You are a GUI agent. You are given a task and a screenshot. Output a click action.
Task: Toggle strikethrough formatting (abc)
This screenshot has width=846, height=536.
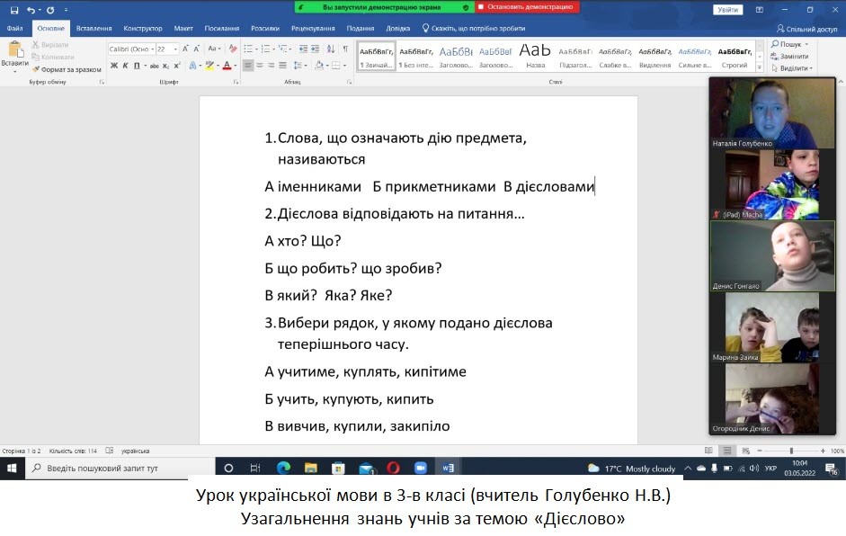[x=152, y=66]
